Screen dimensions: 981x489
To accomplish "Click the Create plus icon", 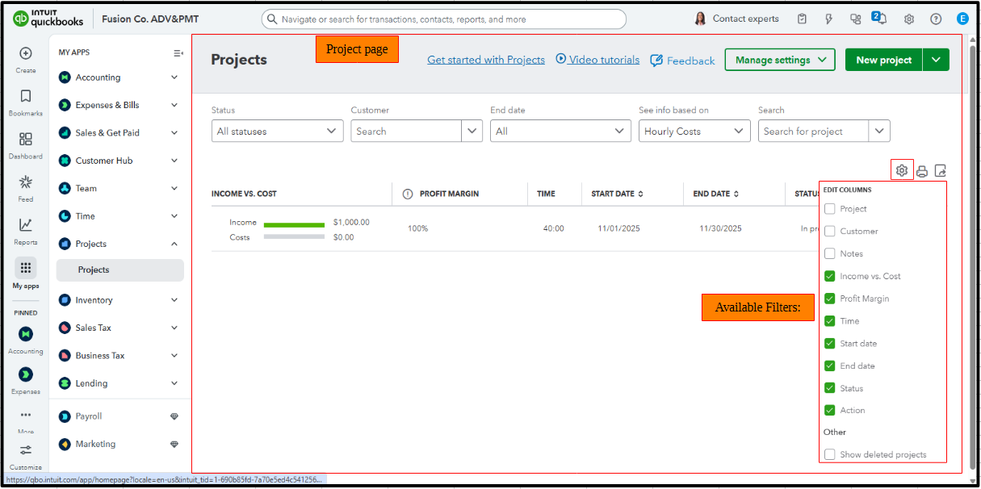I will (x=26, y=58).
